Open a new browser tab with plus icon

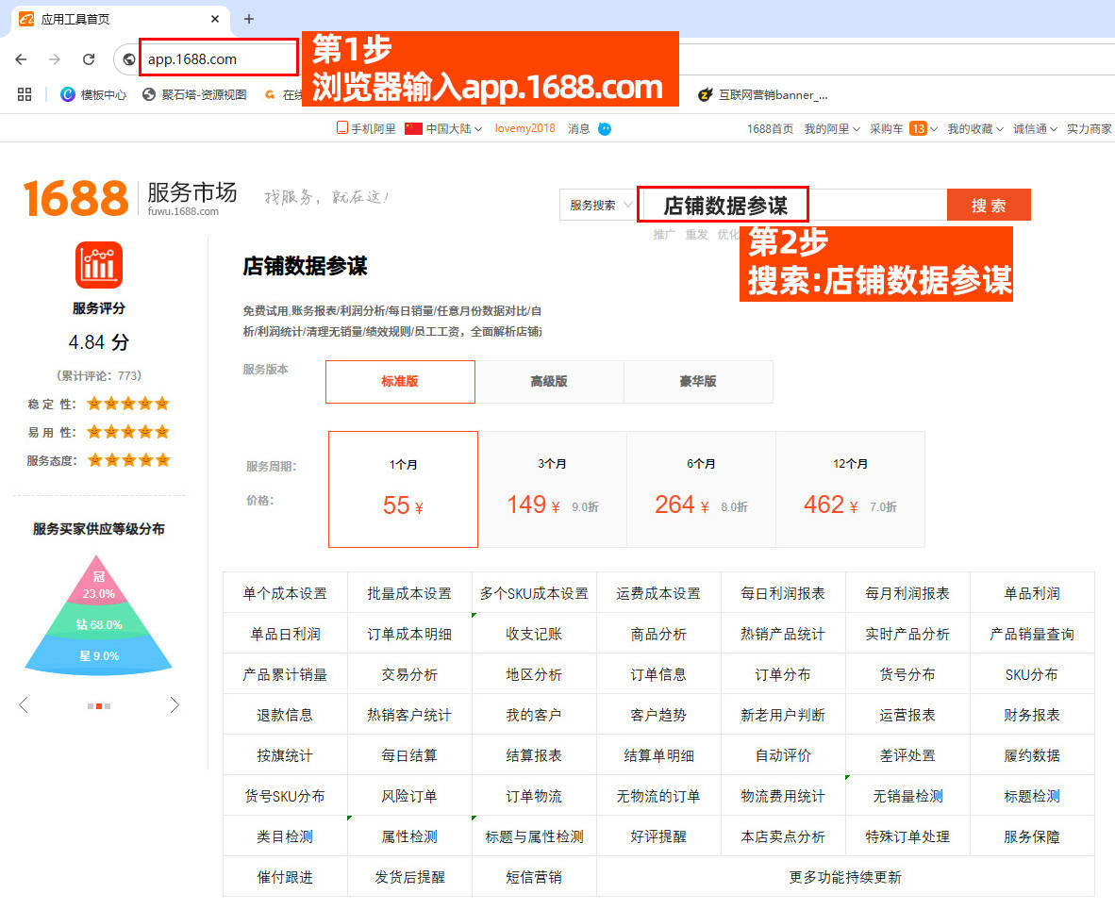point(249,19)
